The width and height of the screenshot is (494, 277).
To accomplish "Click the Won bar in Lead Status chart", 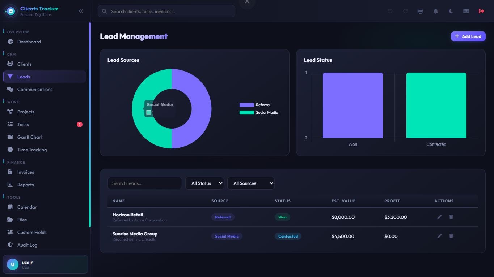I will (353, 105).
